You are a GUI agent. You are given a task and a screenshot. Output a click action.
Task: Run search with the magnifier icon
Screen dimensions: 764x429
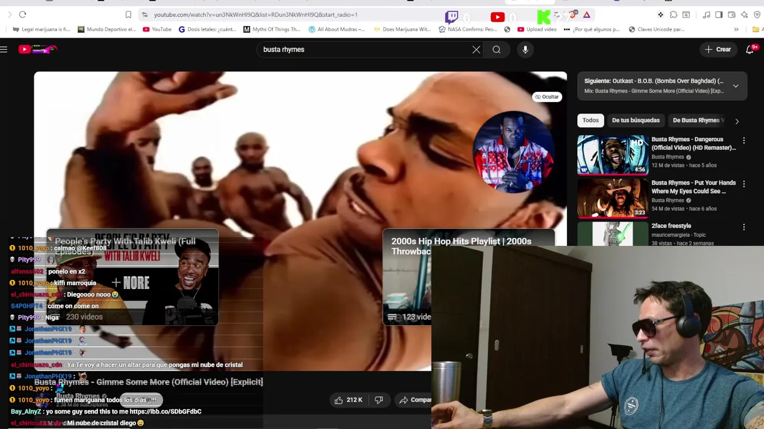497,49
